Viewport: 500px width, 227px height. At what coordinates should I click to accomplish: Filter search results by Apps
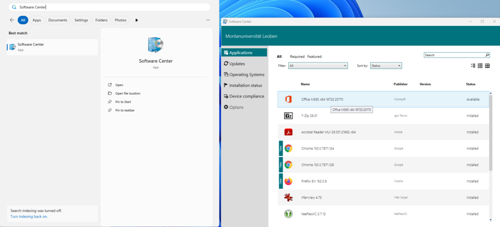[37, 20]
